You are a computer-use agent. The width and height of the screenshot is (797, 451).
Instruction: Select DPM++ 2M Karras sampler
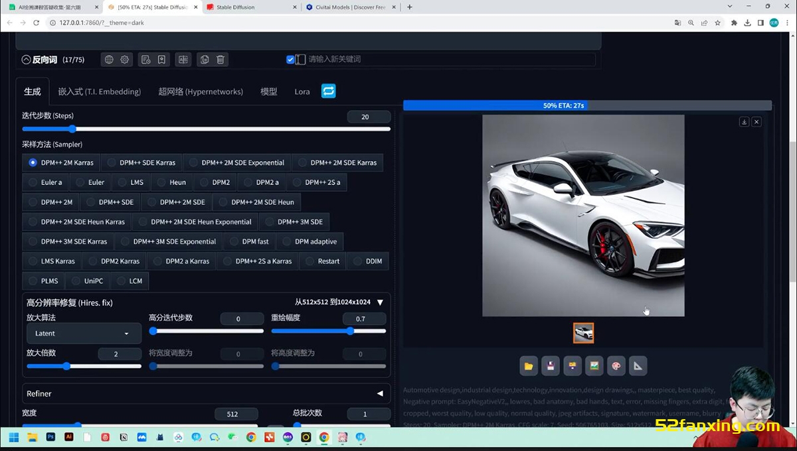[x=61, y=162]
